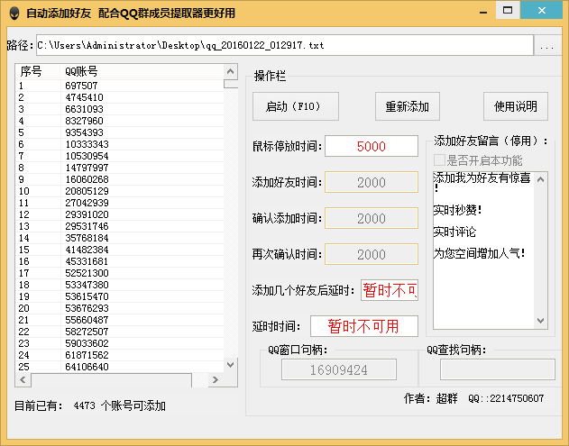The width and height of the screenshot is (569, 446).
Task: Minimize the 自动添加好友 window
Action: pyautogui.click(x=486, y=11)
